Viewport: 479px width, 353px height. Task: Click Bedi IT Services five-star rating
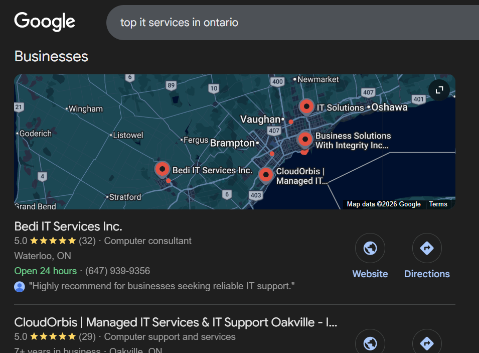[53, 241]
